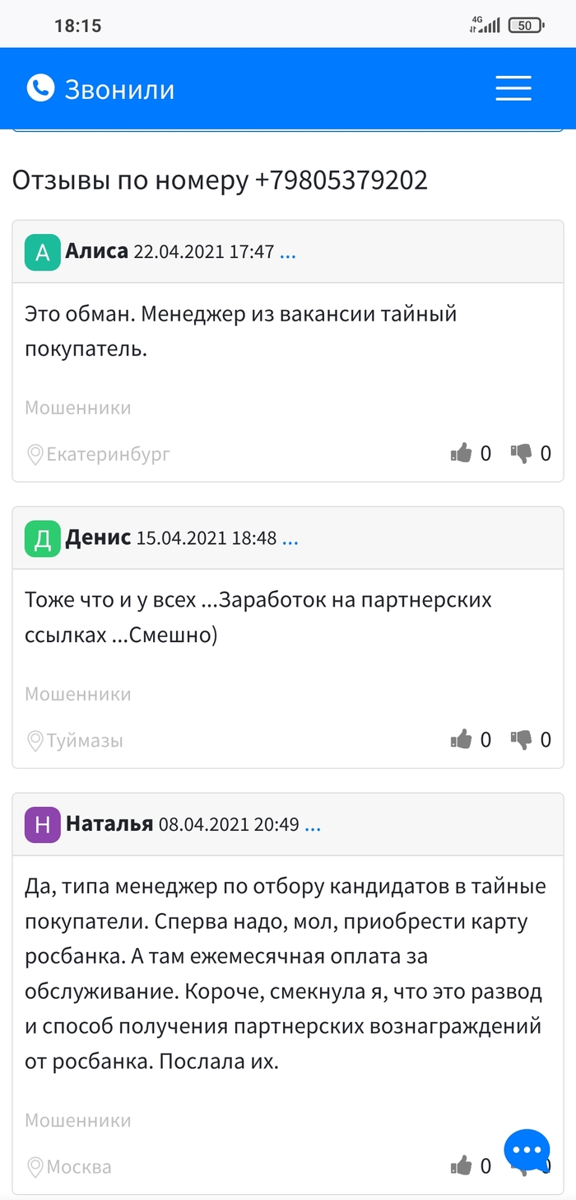576x1200 pixels.
Task: Dislike Алиса's review with thumbs down
Action: 522,452
